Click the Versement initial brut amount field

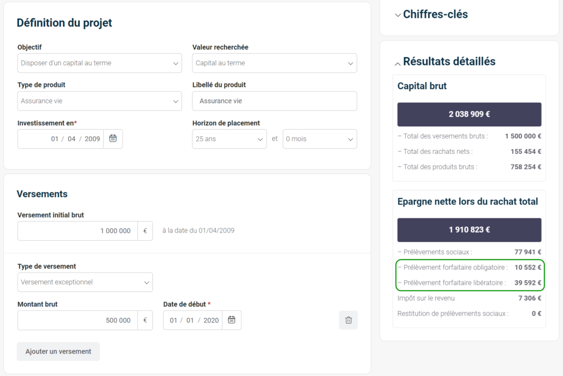77,231
